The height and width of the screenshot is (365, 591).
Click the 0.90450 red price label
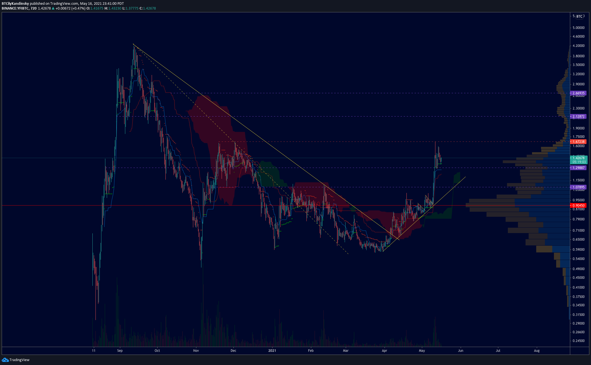pyautogui.click(x=578, y=206)
